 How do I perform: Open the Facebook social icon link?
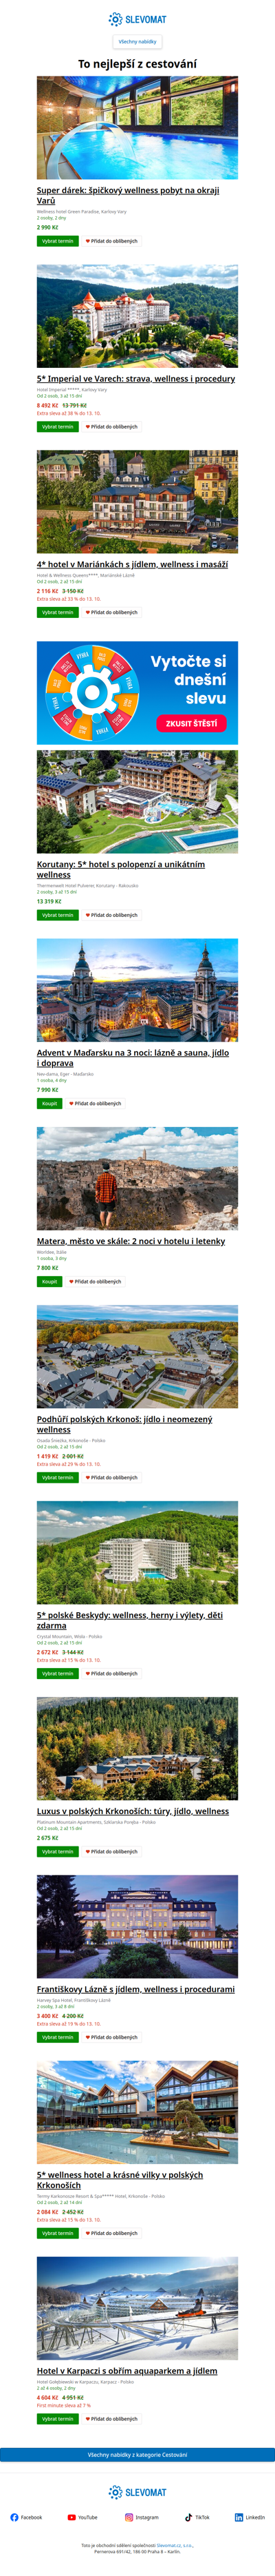pos(26,2517)
